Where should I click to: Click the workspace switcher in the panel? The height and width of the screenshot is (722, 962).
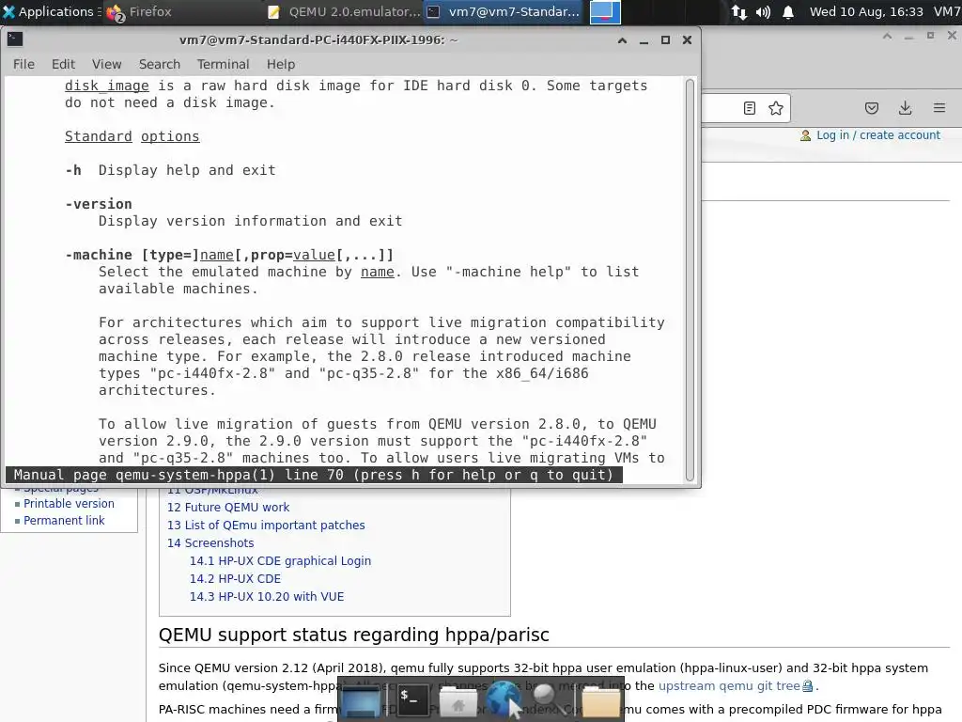605,11
